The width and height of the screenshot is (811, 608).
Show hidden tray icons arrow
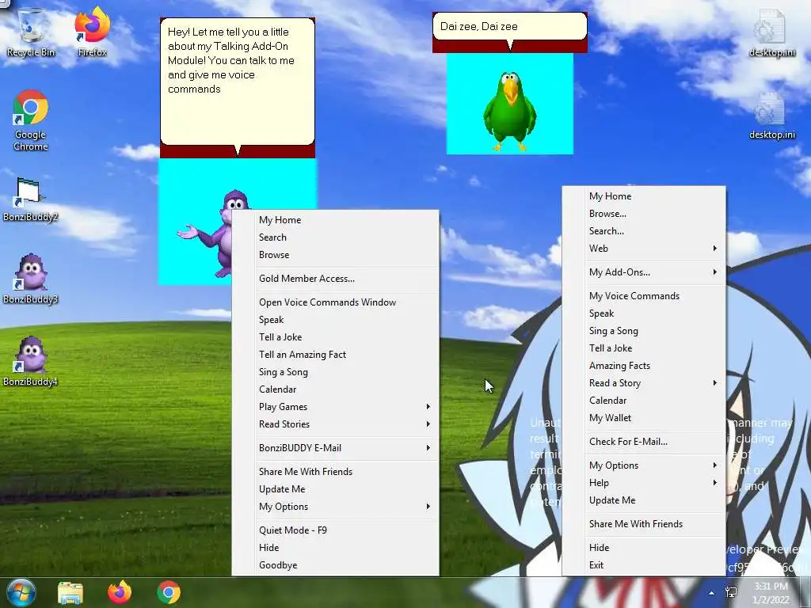click(712, 593)
